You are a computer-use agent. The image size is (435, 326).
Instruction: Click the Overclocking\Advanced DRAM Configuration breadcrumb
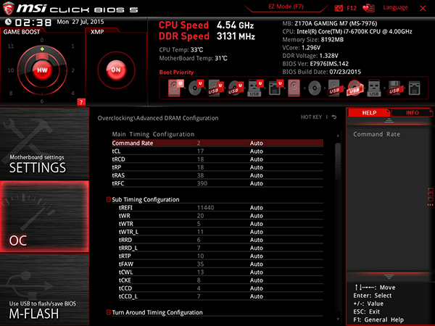tap(158, 118)
